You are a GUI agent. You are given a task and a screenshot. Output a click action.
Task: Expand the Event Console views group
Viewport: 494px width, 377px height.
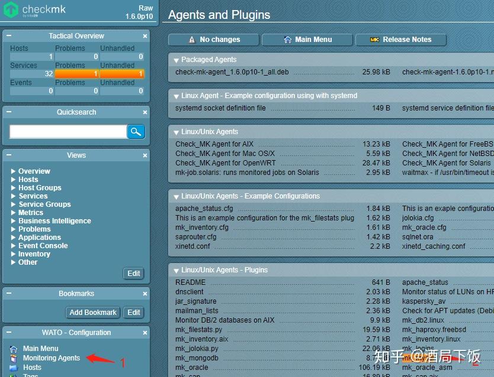pos(13,246)
